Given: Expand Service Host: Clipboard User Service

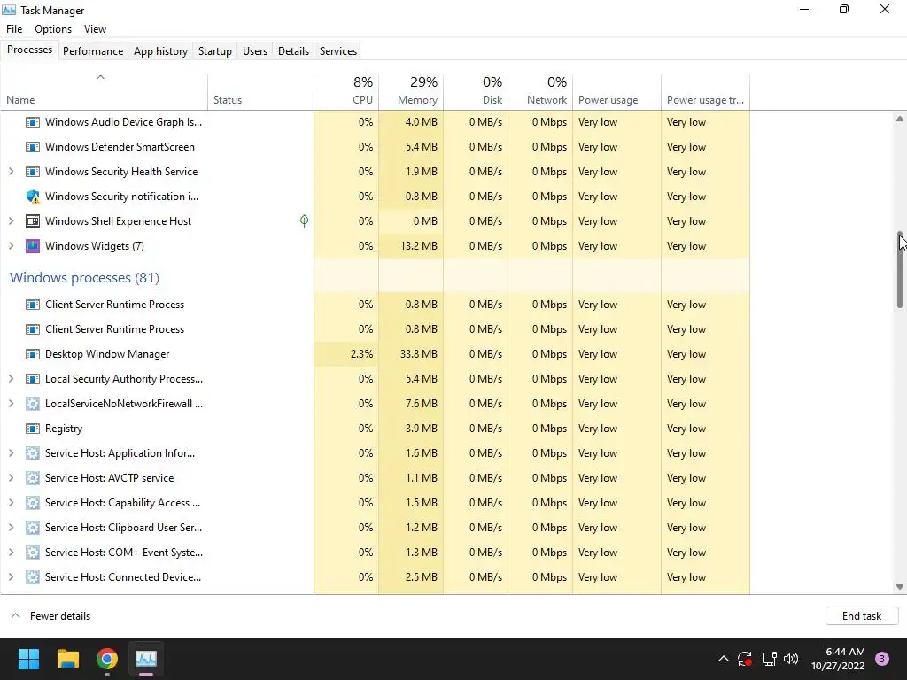Looking at the screenshot, I should (11, 528).
